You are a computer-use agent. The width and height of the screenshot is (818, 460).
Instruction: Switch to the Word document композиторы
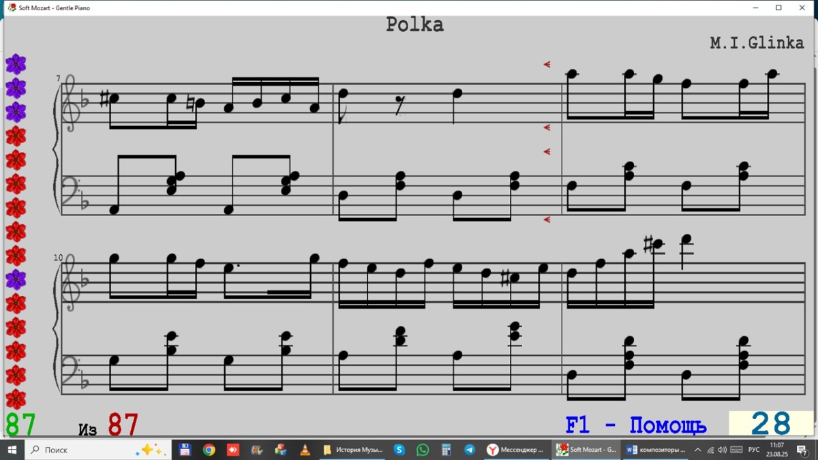tap(656, 450)
